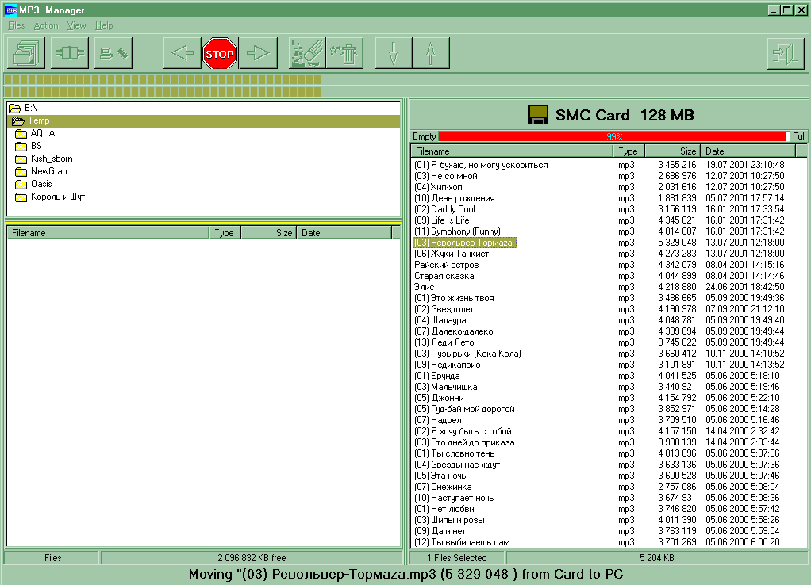
Task: Click the exit door icon
Action: [x=785, y=54]
